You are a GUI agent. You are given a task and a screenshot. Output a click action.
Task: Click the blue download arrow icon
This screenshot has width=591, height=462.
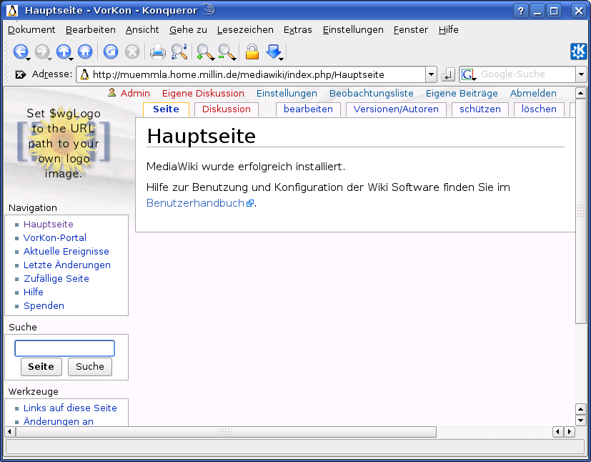click(x=273, y=51)
